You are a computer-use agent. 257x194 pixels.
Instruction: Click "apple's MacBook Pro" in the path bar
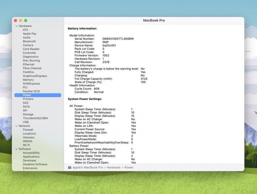(88, 167)
